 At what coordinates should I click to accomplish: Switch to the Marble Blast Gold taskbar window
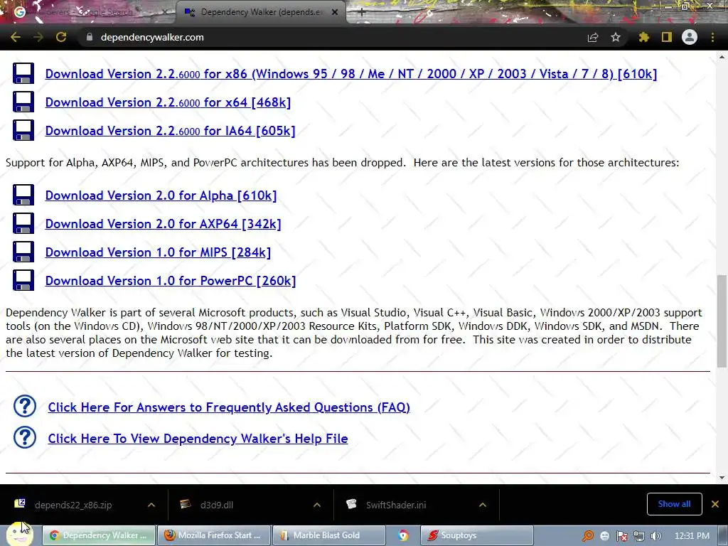(x=328, y=535)
